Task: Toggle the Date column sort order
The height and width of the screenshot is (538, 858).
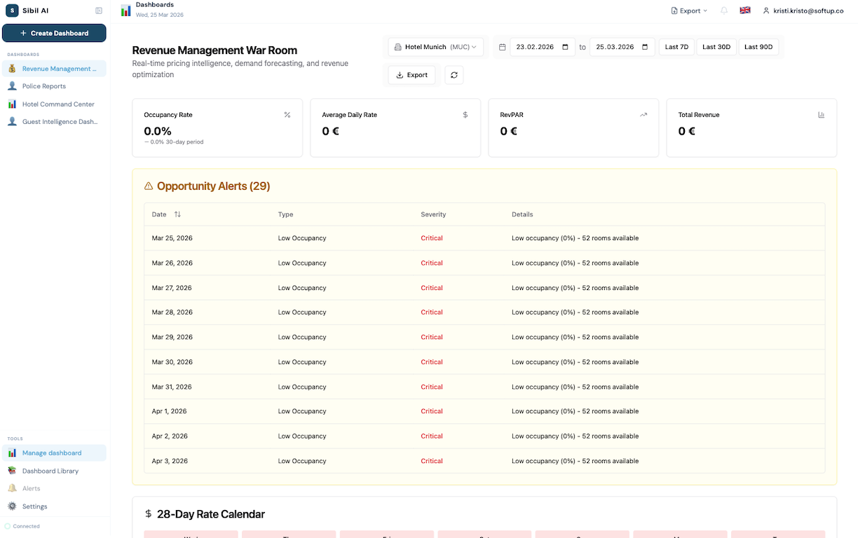Action: (177, 214)
